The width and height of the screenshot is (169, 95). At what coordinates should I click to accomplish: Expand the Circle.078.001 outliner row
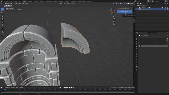point(138,9)
